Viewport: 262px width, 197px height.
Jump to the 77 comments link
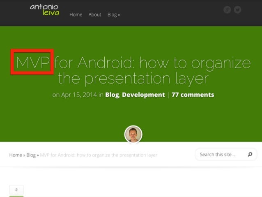[x=193, y=95]
